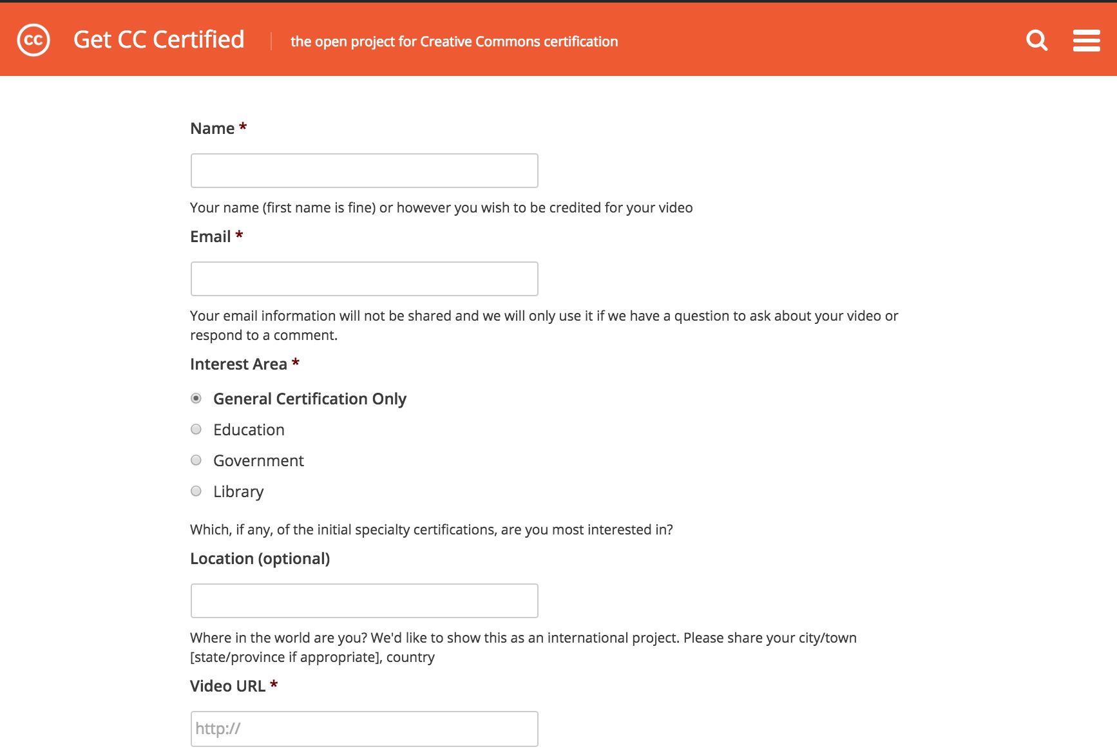
Task: Open the hamburger menu icon
Action: (x=1086, y=41)
